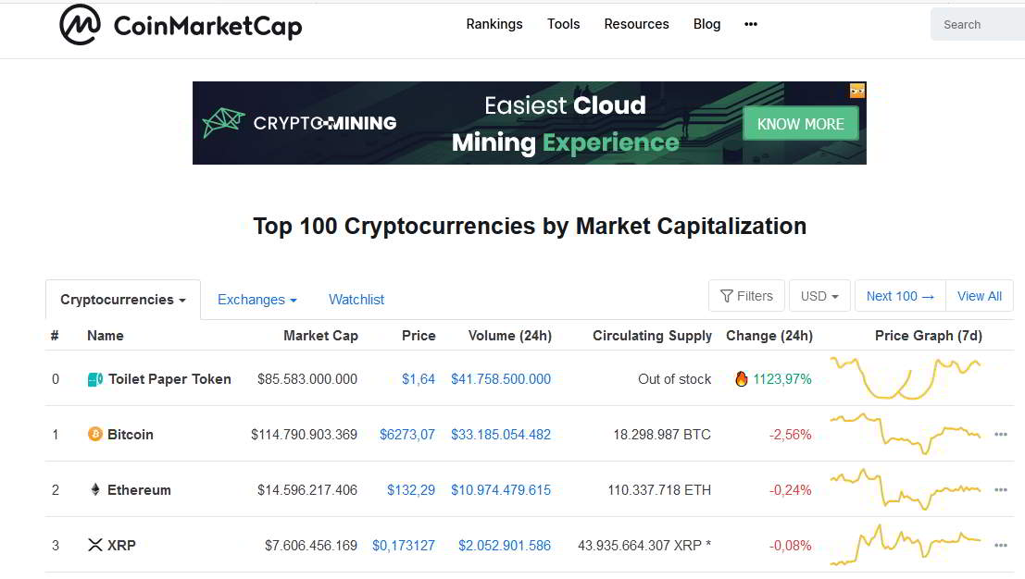Click the ad info icon on banner
The image size is (1025, 579).
[857, 90]
